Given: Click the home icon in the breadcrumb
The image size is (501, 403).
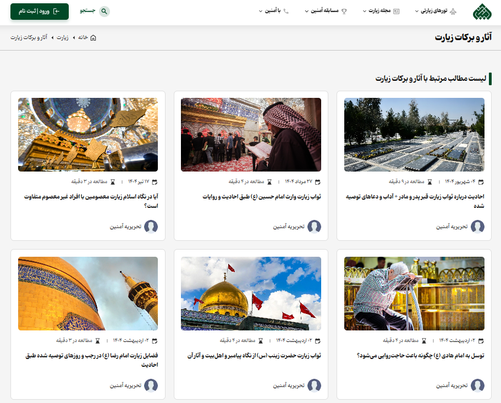Looking at the screenshot, I should tap(93, 38).
